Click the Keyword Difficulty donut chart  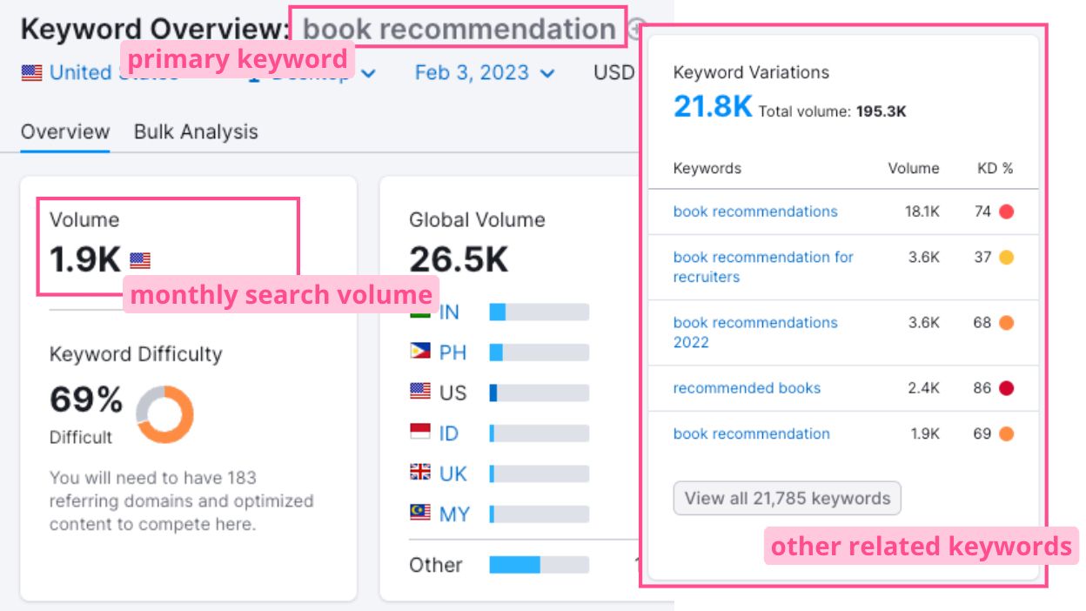click(164, 414)
